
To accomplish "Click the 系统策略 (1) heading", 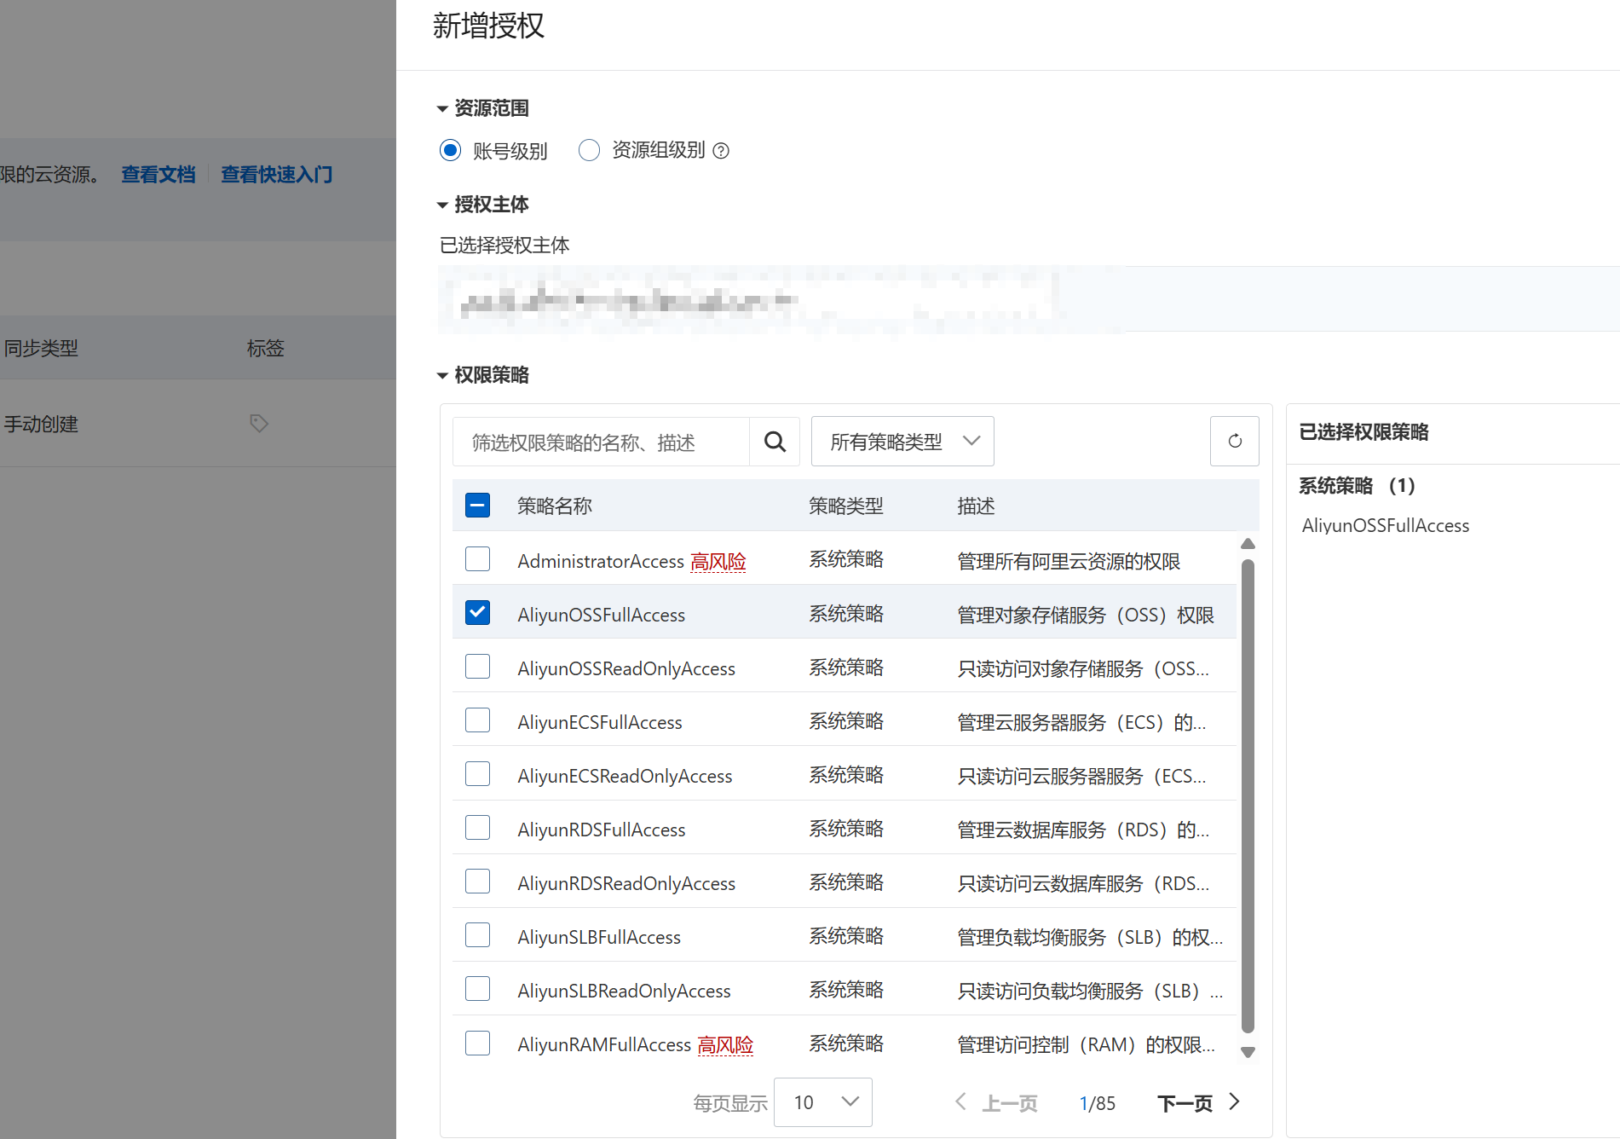I will [1357, 486].
